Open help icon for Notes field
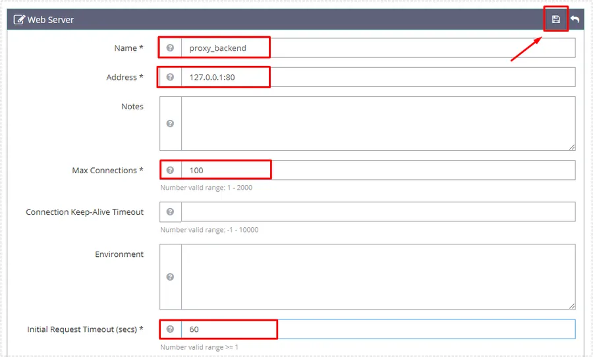This screenshot has height=357, width=593. click(x=170, y=124)
